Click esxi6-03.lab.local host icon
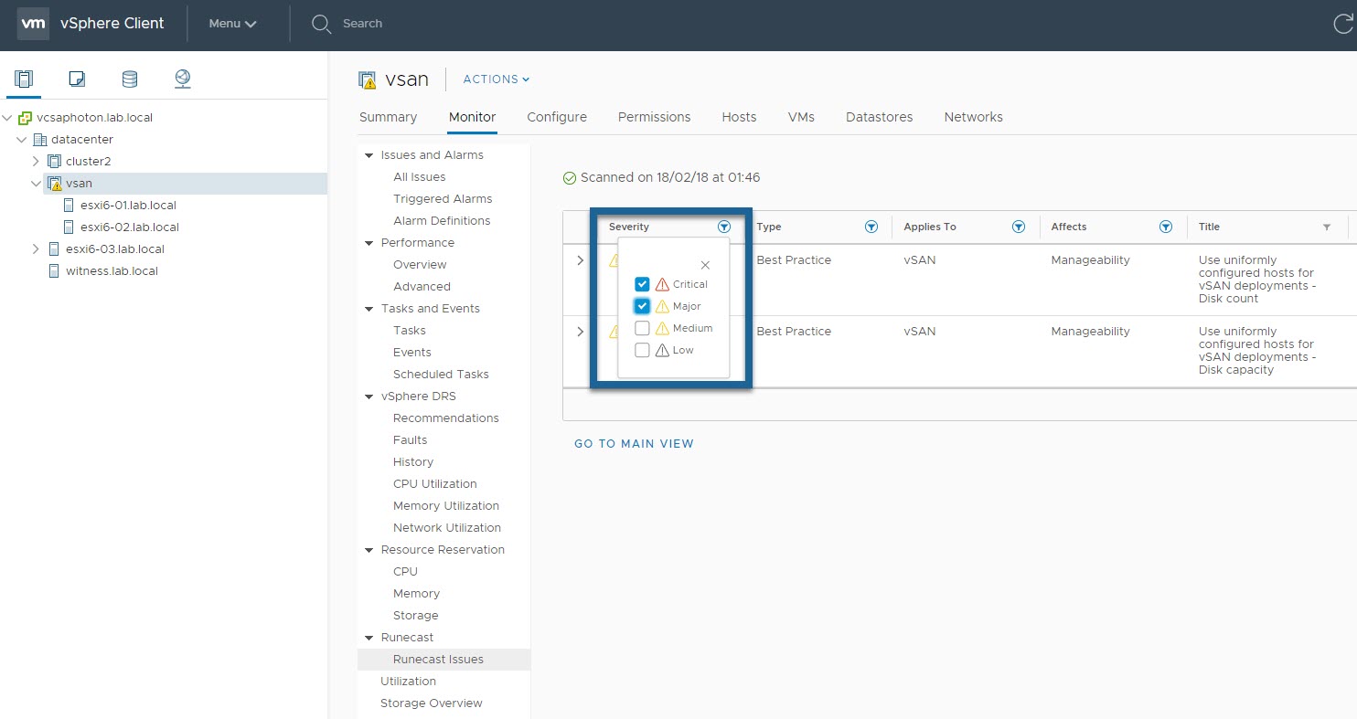Image resolution: width=1357 pixels, height=719 pixels. point(55,249)
